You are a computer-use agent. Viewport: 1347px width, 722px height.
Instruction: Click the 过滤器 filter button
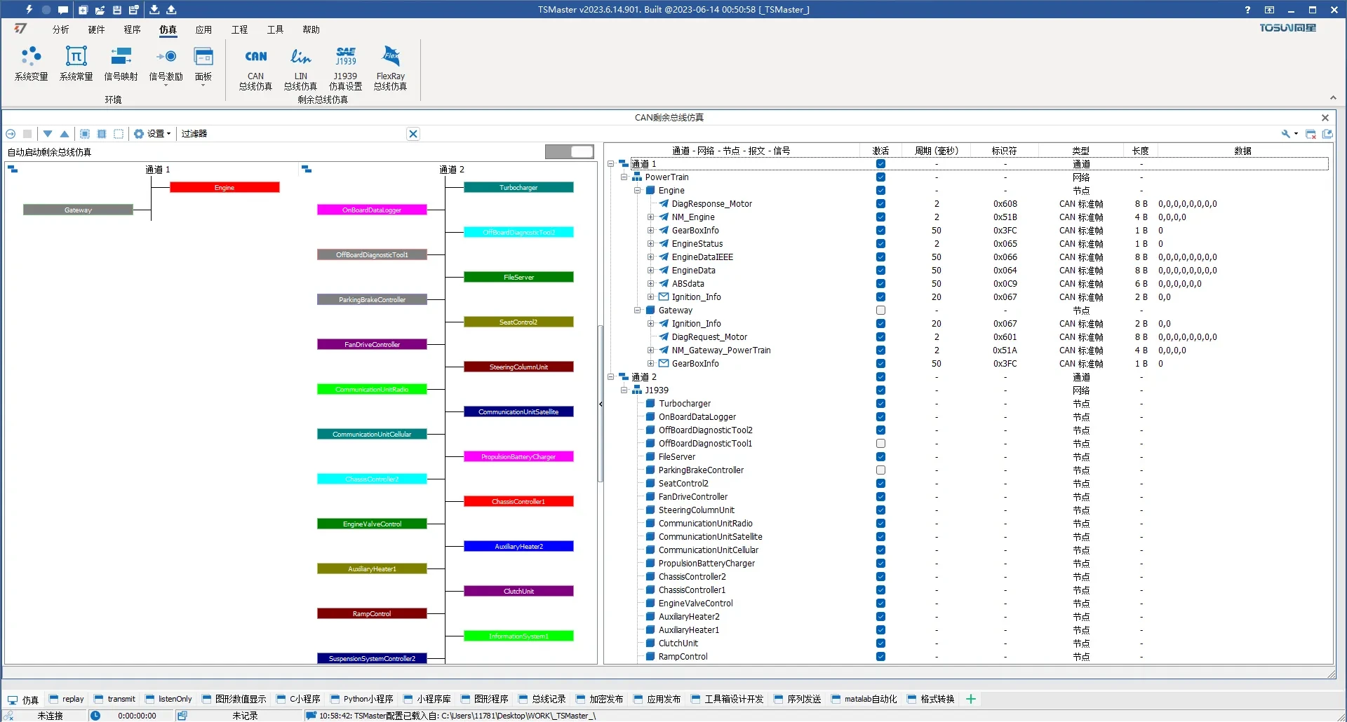pos(194,134)
